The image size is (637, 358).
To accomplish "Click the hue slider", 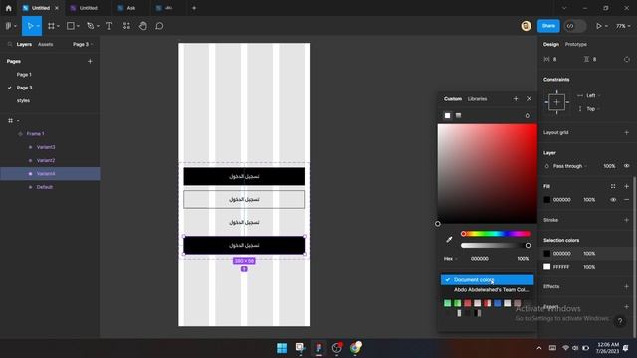I will 496,234.
